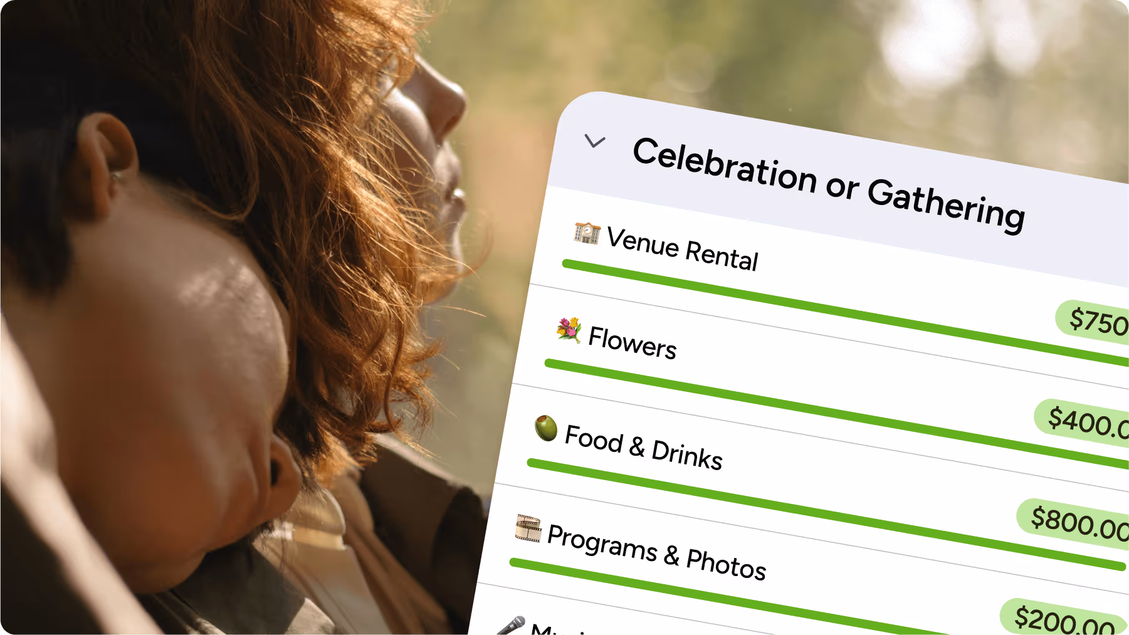Click the Food & Drinks olive icon
The height and width of the screenshot is (635, 1129).
click(546, 428)
